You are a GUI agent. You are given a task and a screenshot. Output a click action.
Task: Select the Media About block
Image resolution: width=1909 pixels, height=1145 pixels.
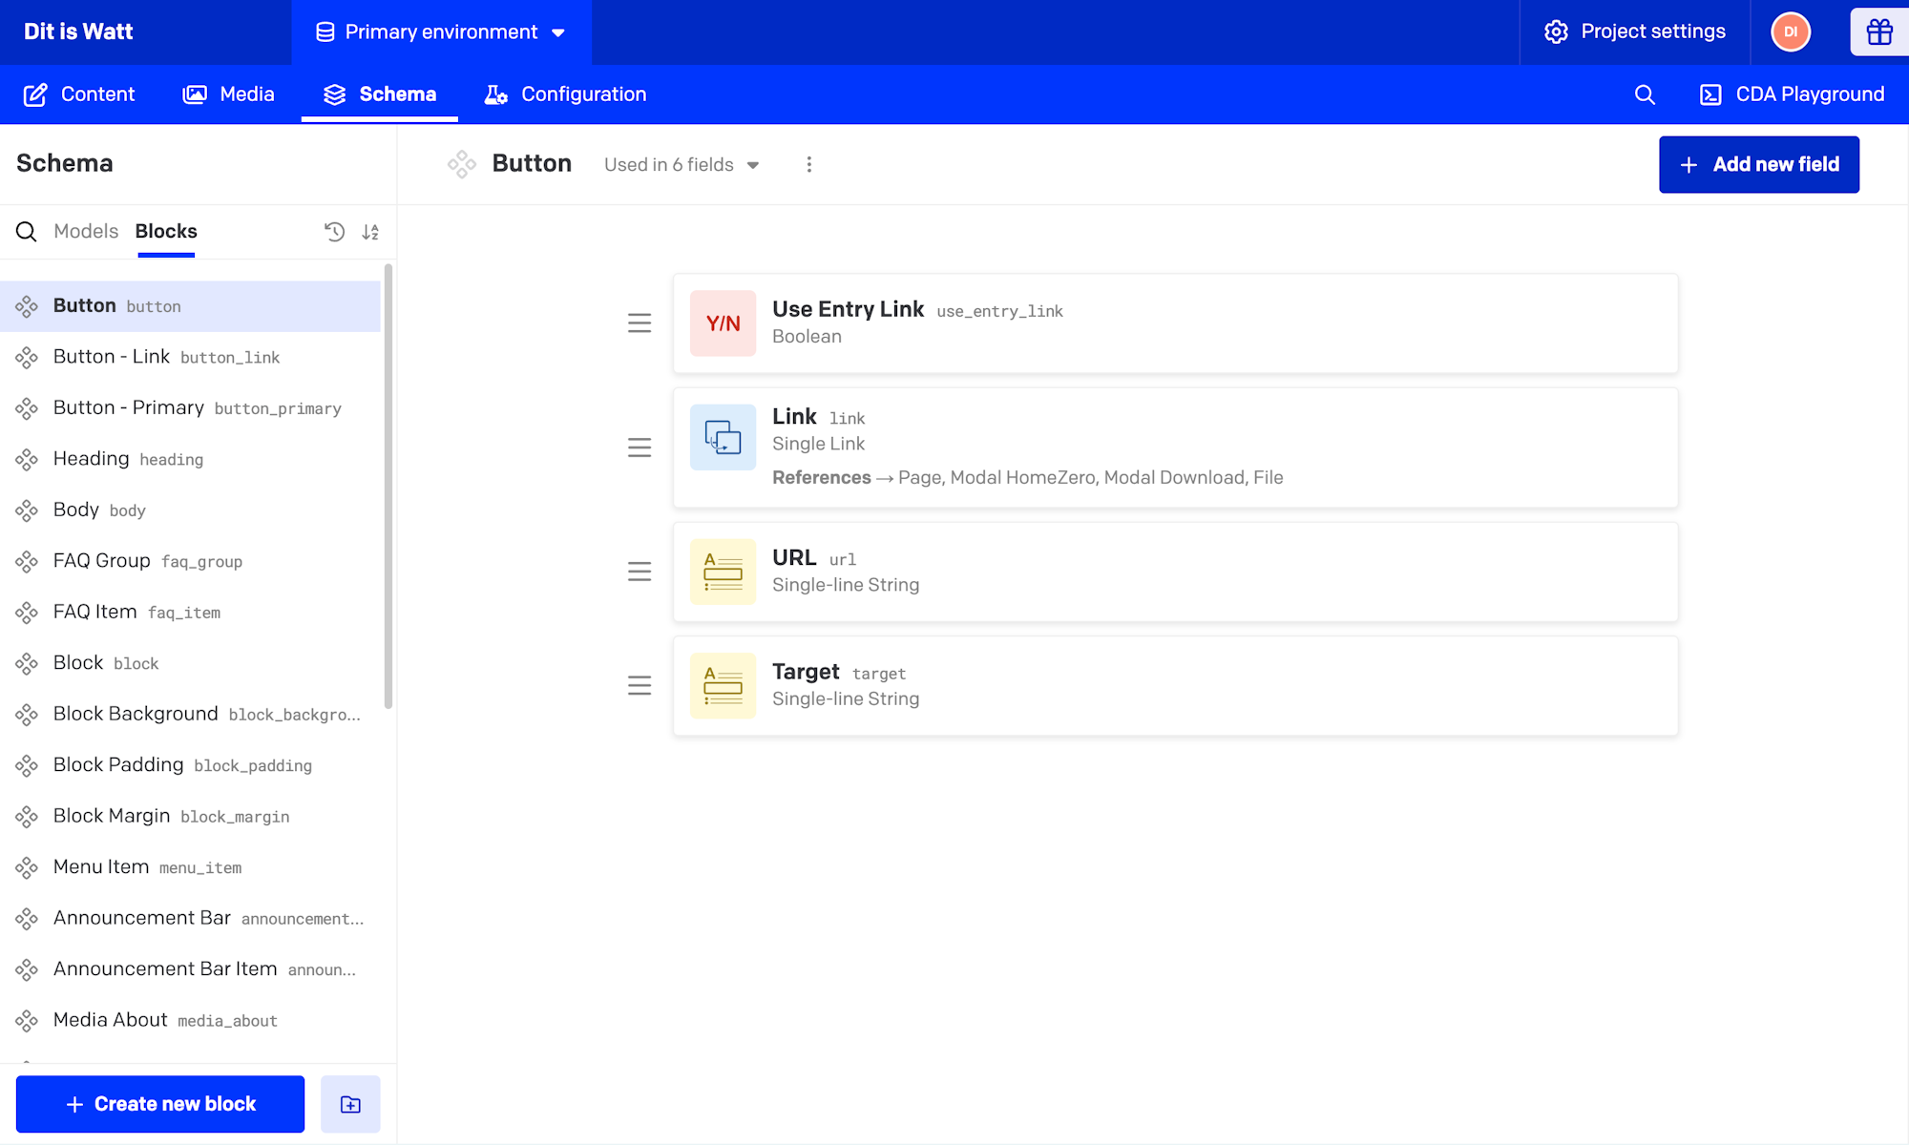coord(190,1020)
